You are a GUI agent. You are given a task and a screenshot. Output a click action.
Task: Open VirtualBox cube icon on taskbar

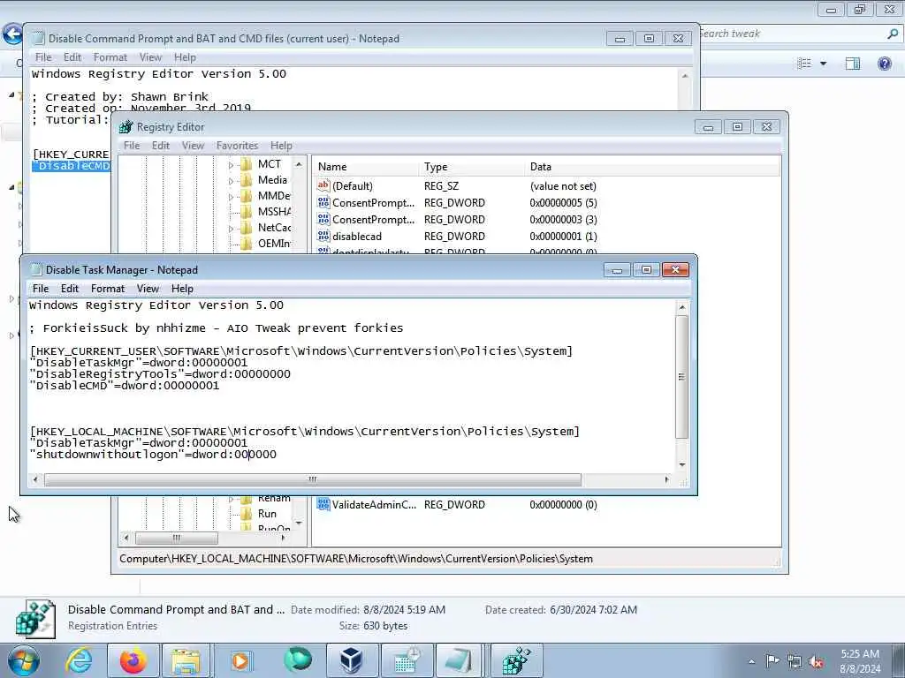tap(352, 660)
